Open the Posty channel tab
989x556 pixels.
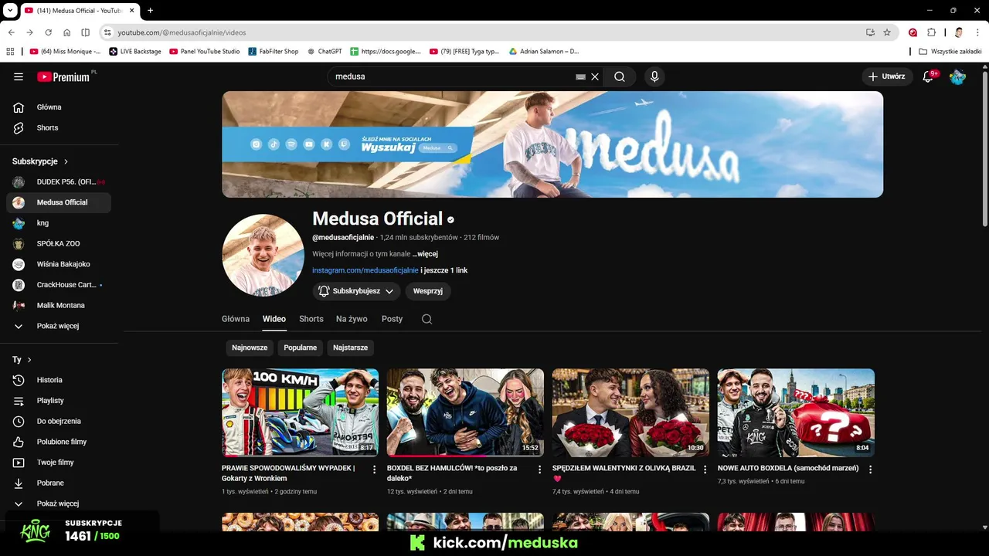pos(392,319)
